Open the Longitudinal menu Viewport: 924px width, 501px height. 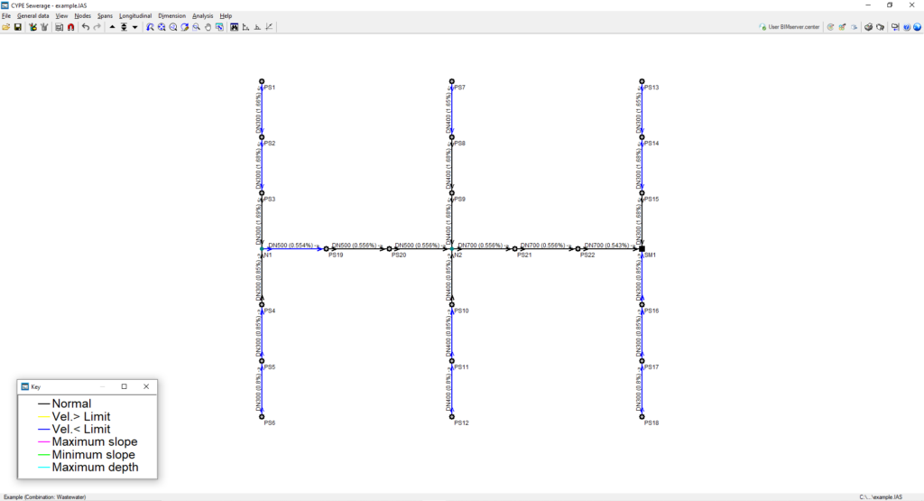(x=135, y=16)
